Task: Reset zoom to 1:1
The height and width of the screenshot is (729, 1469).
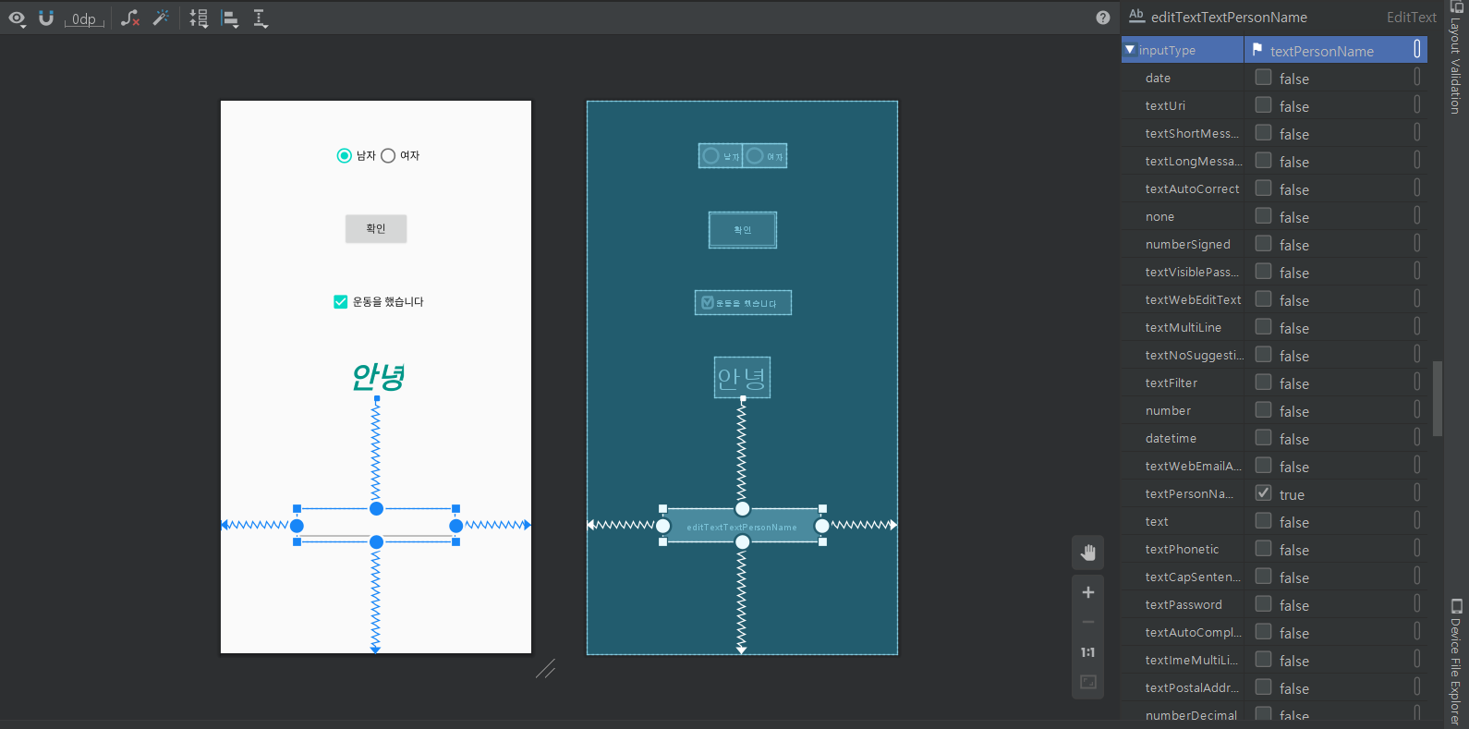Action: click(x=1088, y=652)
